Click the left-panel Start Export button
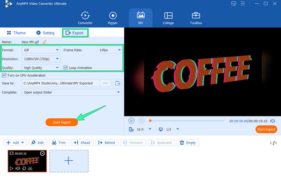281x180 pixels. pos(62,122)
